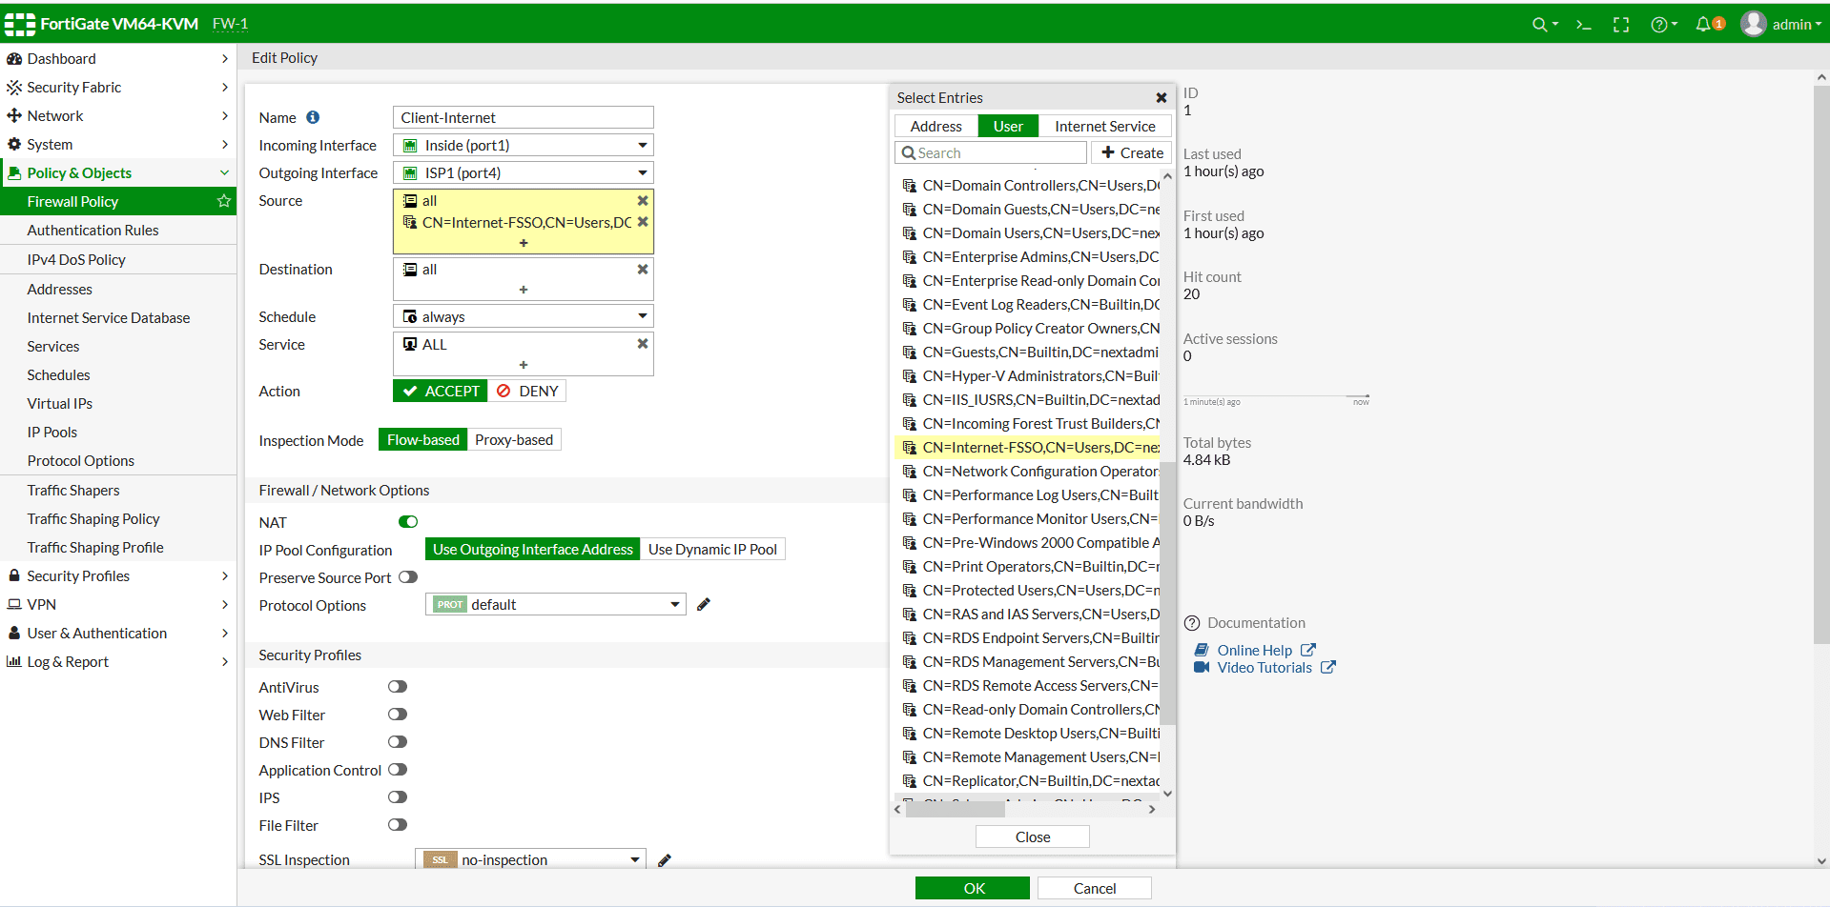Viewport: 1830px width, 907px height.
Task: Remove 'all' from the Destination field
Action: (643, 270)
